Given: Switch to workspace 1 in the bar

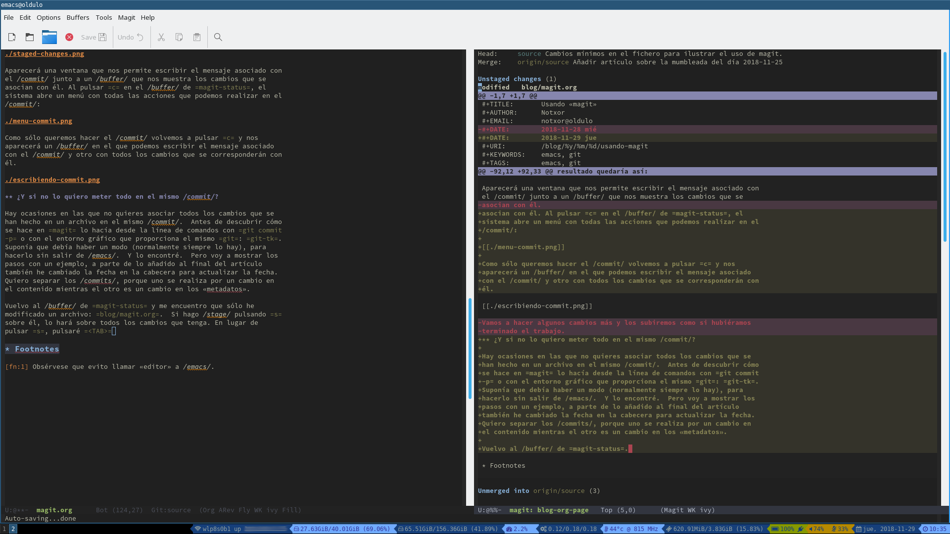Looking at the screenshot, I should [4, 529].
